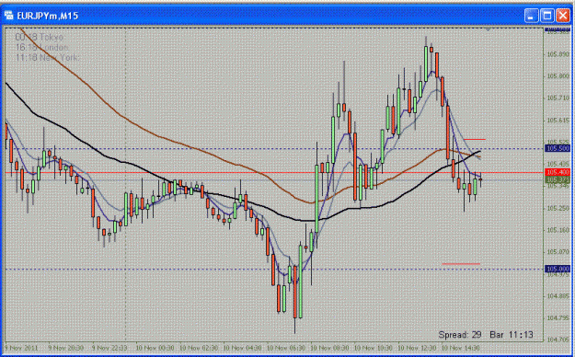Click the New York clock text line

pos(47,58)
